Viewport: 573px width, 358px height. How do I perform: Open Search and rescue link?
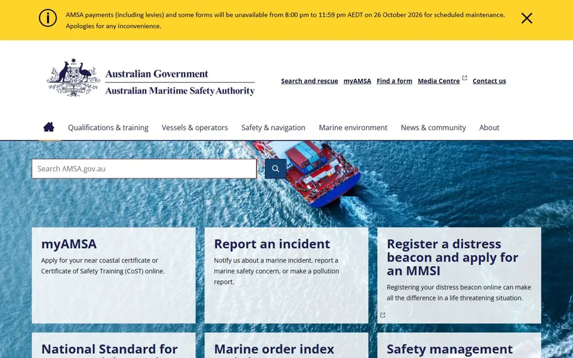tap(310, 81)
